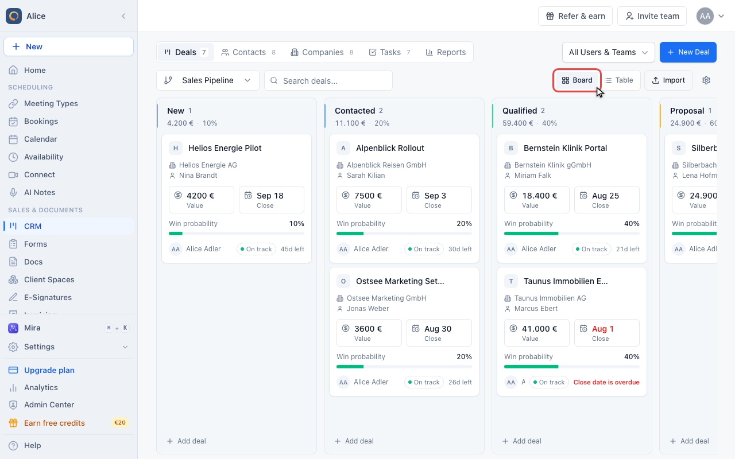The width and height of the screenshot is (735, 459).
Task: Click the Close date is overdue warning
Action: click(606, 382)
